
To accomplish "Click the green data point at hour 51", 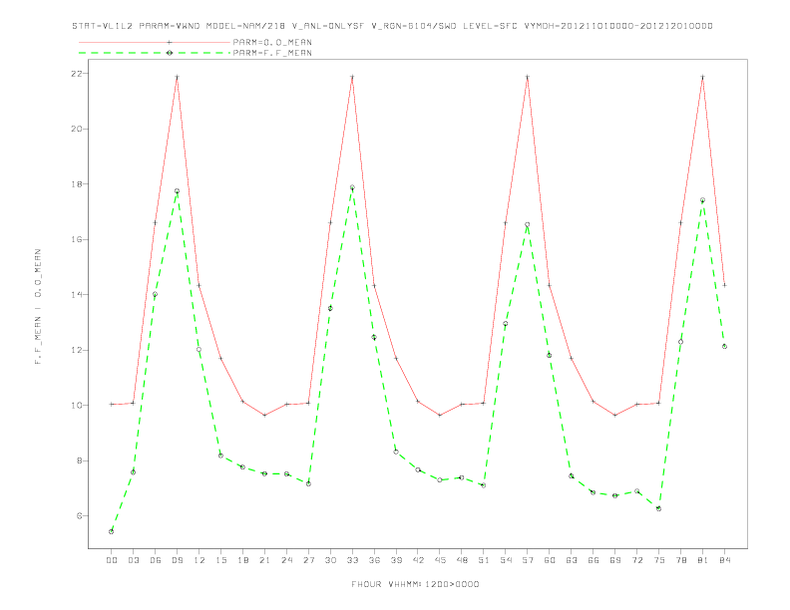I will coord(484,485).
